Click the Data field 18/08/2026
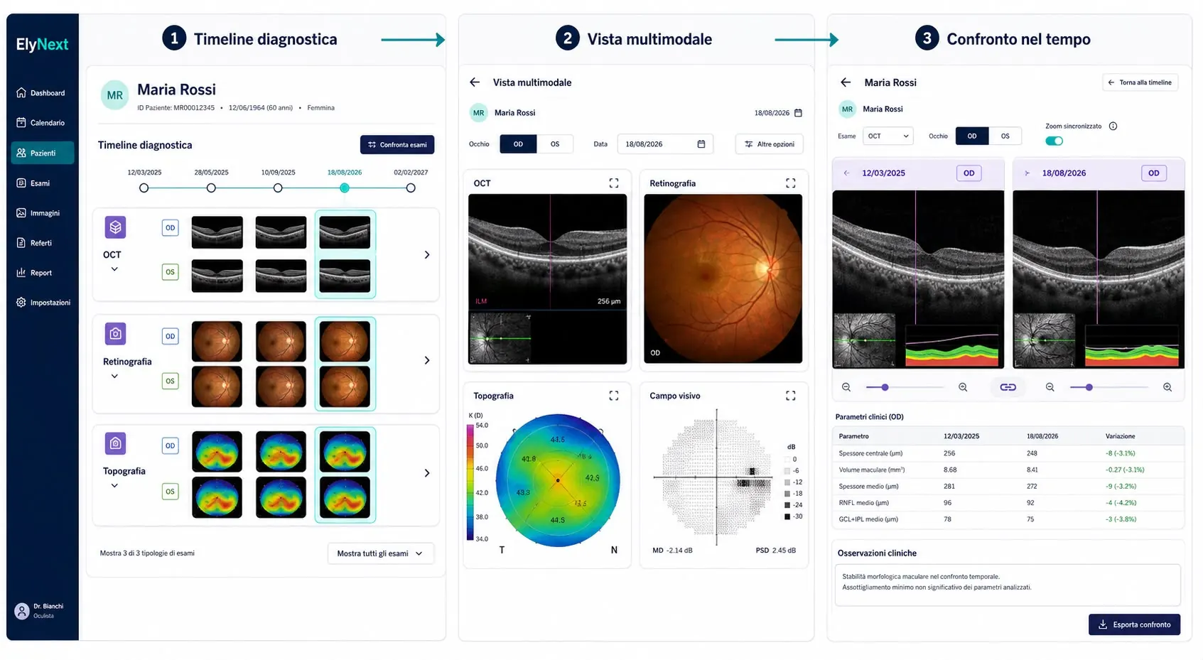Viewport: 1203px width, 660px height. pos(665,144)
